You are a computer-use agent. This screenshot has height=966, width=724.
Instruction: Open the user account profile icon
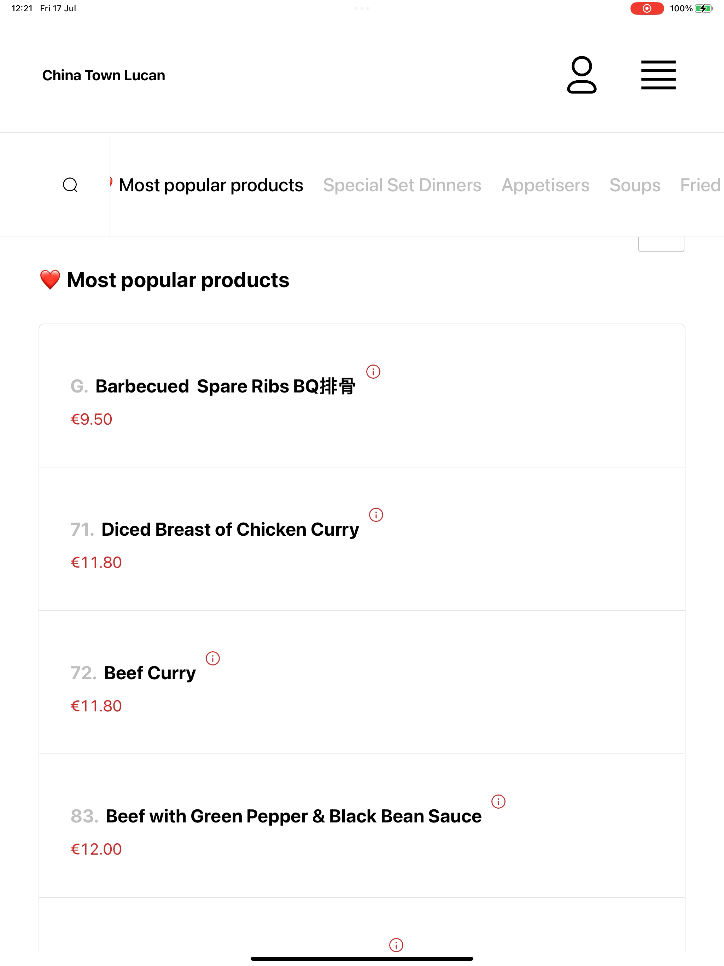[582, 75]
